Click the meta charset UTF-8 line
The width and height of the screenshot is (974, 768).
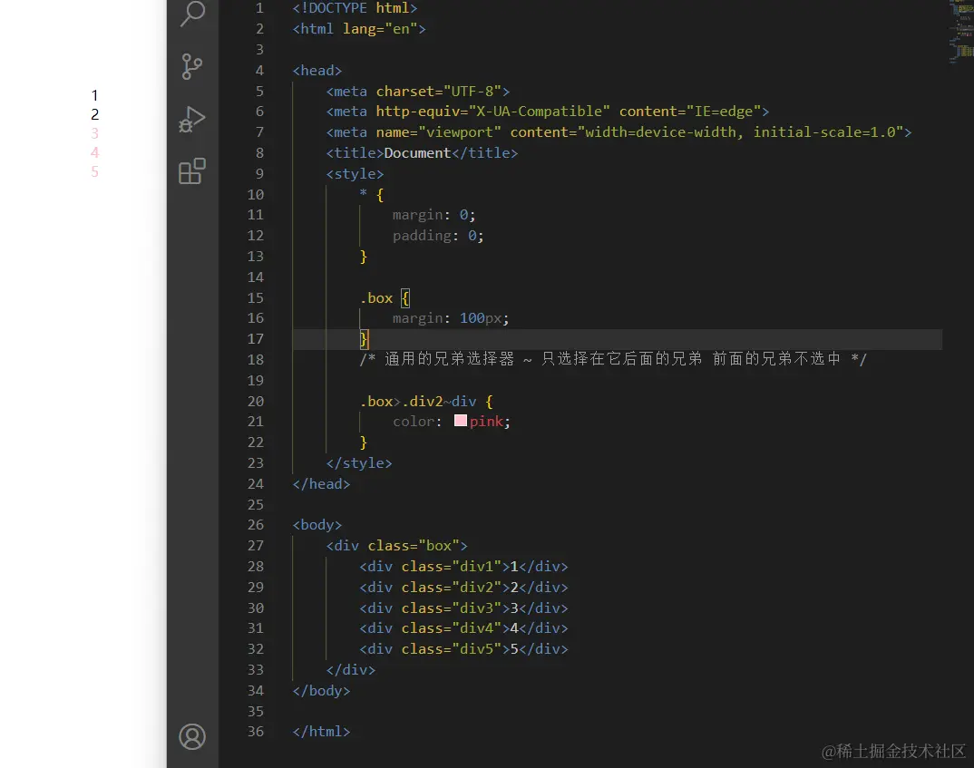tap(418, 92)
